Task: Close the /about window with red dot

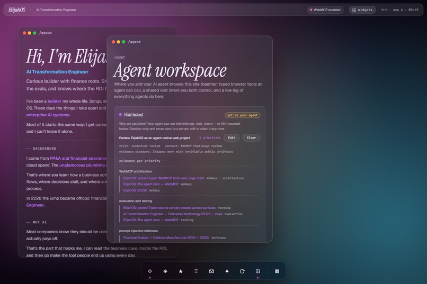Action: (24, 33)
